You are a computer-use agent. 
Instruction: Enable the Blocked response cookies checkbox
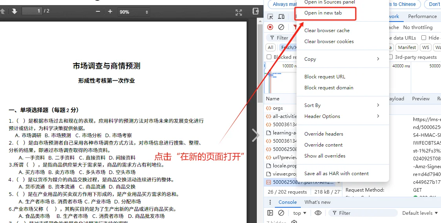pyautogui.click(x=269, y=57)
